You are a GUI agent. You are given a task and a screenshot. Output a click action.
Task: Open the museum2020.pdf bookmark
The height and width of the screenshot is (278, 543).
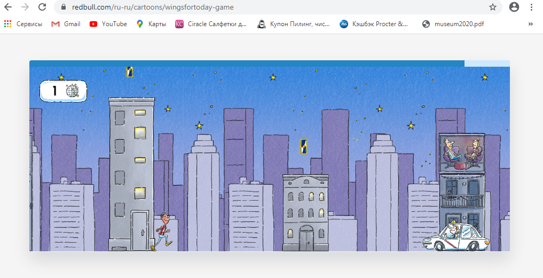[453, 24]
